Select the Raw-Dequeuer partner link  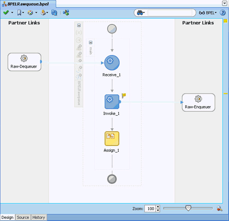(24, 62)
